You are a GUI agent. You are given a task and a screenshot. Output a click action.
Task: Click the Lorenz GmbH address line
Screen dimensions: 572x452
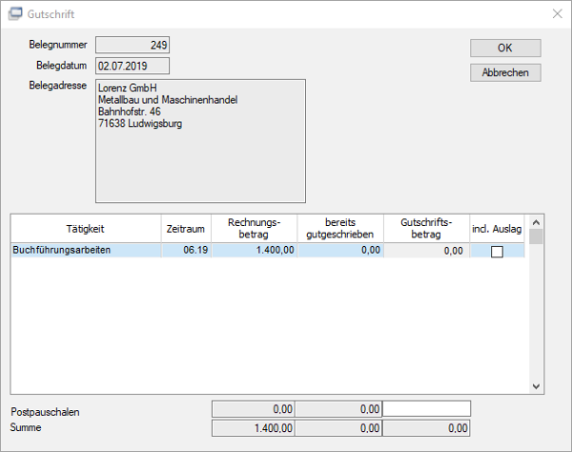[128, 88]
